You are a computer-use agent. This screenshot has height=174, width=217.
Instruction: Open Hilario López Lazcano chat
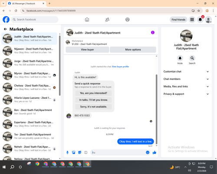coord(29,100)
